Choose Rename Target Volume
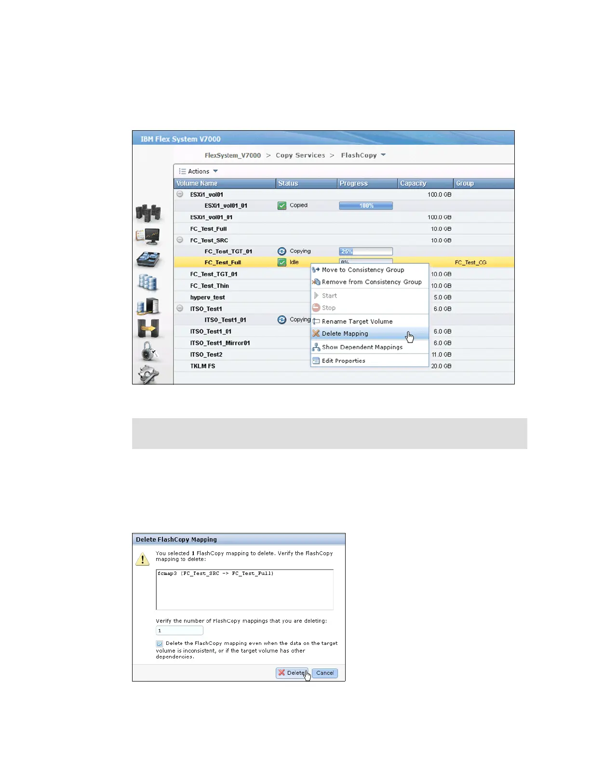This screenshot has height=764, width=590. pyautogui.click(x=370, y=322)
